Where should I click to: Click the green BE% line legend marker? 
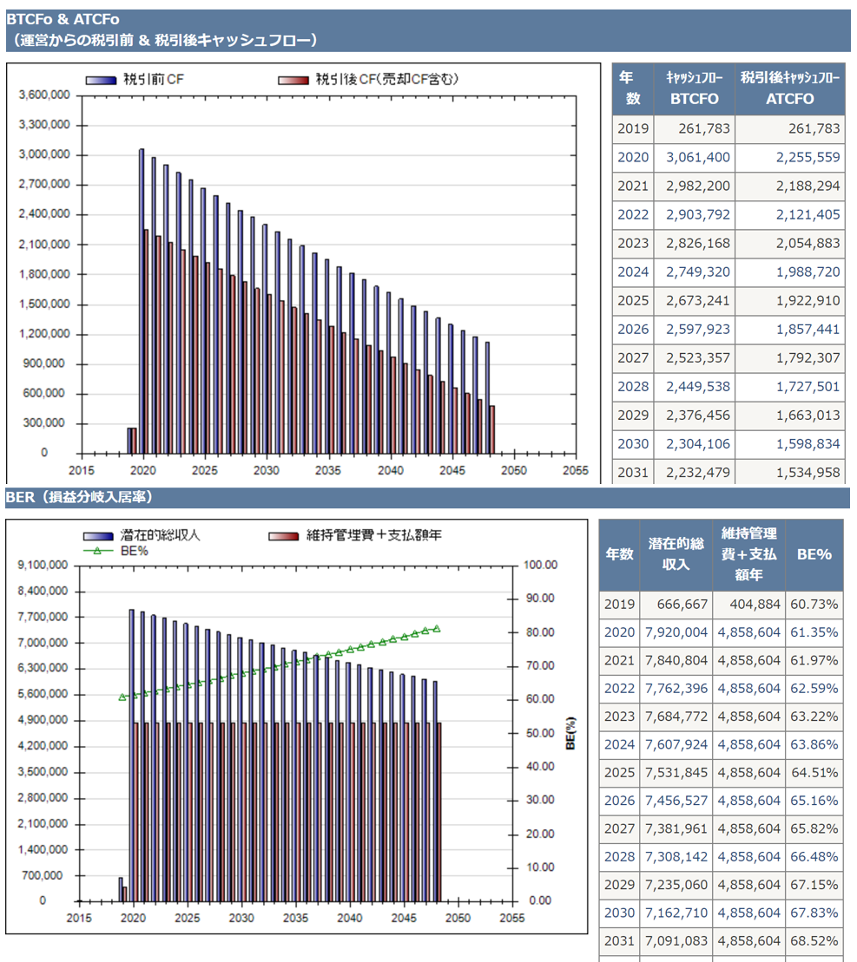tap(98, 550)
